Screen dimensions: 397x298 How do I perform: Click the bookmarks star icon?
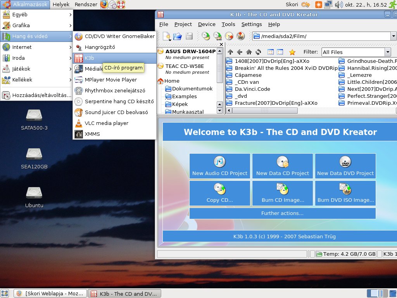(x=292, y=52)
